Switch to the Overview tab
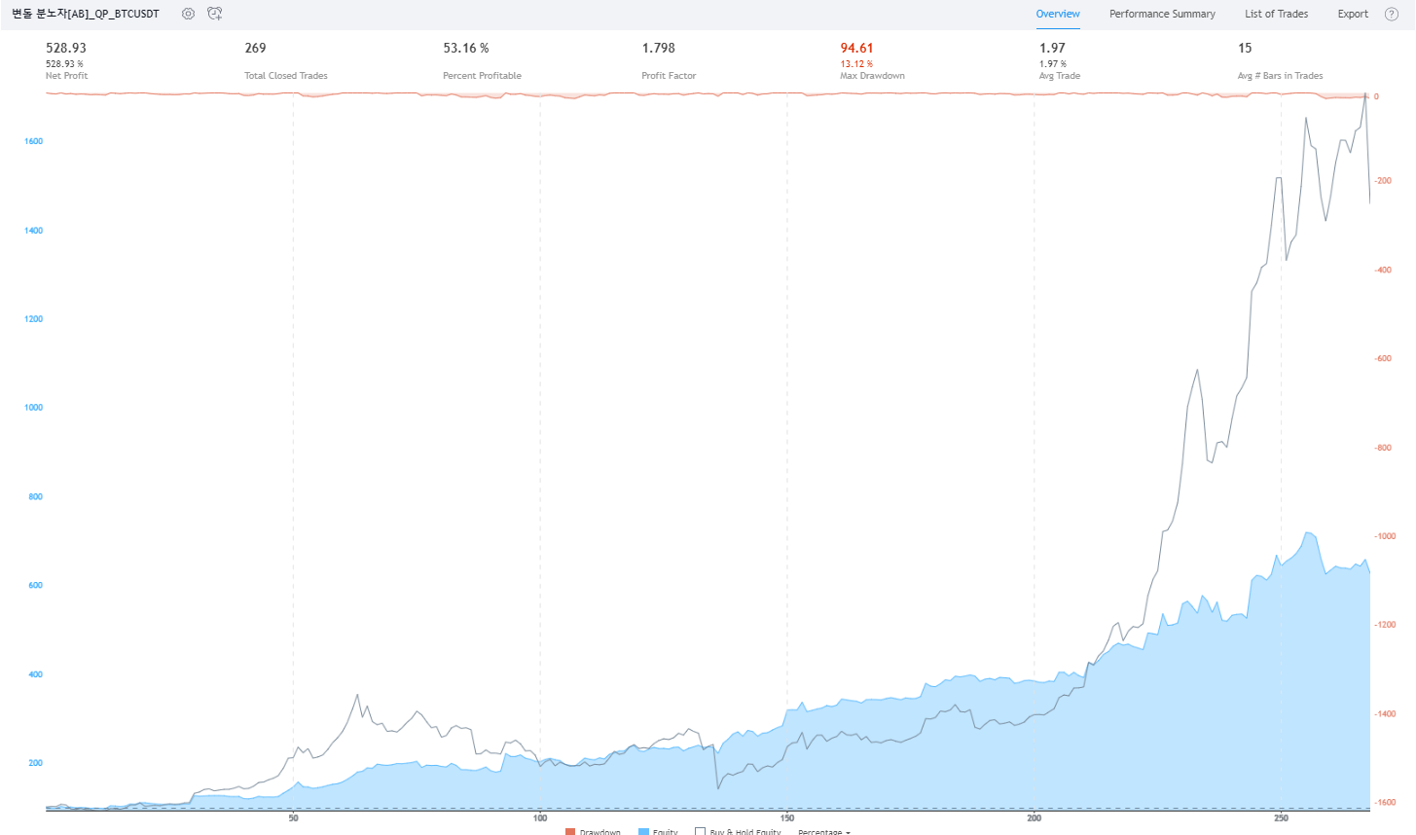1416x835 pixels. [1057, 14]
